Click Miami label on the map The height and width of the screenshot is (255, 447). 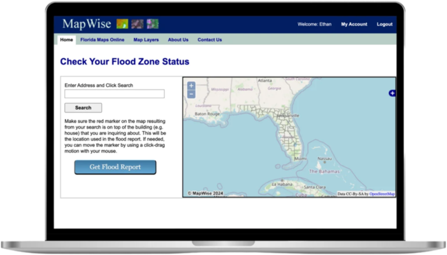(300, 158)
